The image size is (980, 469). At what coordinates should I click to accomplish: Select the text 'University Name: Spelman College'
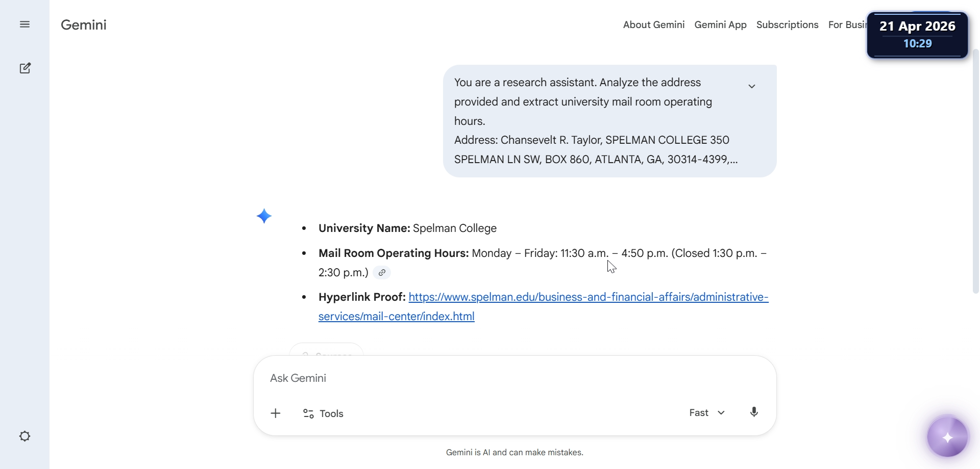point(407,228)
